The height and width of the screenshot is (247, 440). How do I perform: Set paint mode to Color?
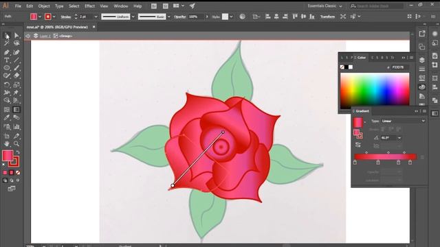[x=5, y=172]
